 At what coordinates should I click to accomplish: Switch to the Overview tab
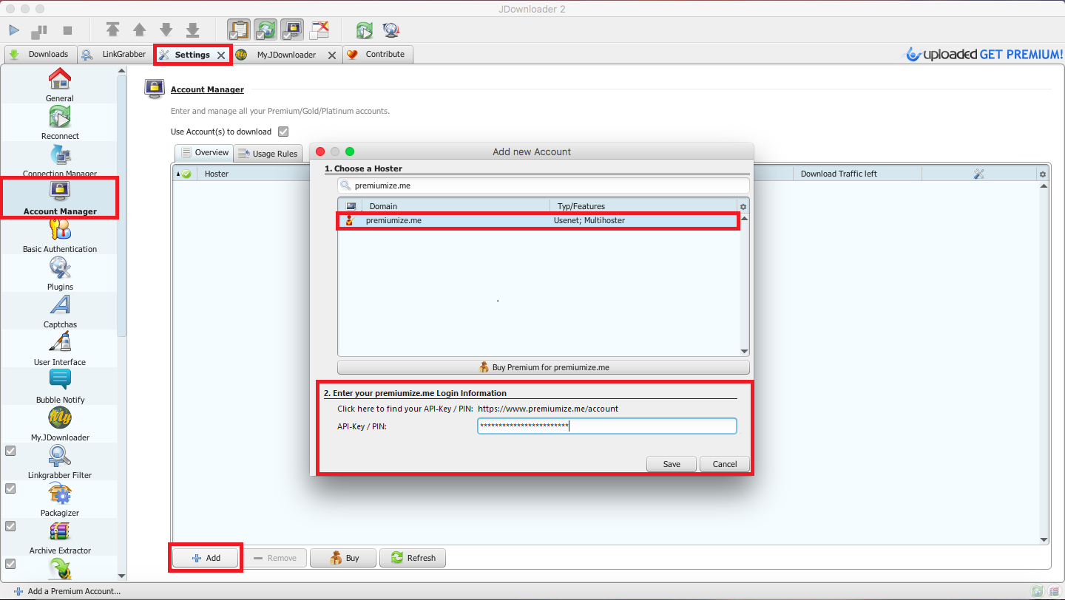(x=204, y=153)
